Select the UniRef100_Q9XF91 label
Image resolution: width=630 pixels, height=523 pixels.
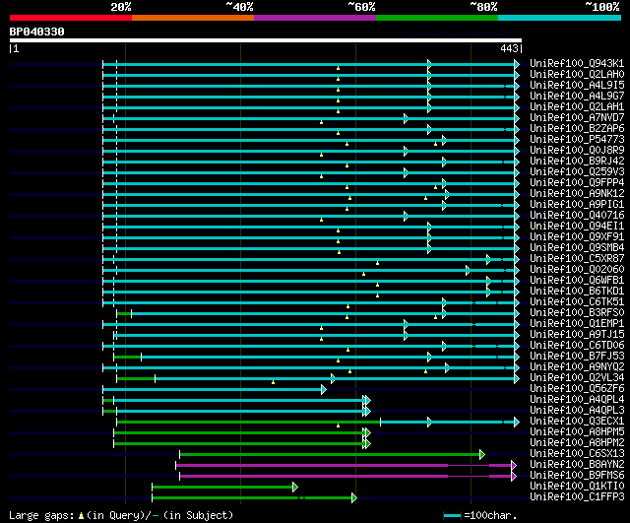pyautogui.click(x=577, y=237)
